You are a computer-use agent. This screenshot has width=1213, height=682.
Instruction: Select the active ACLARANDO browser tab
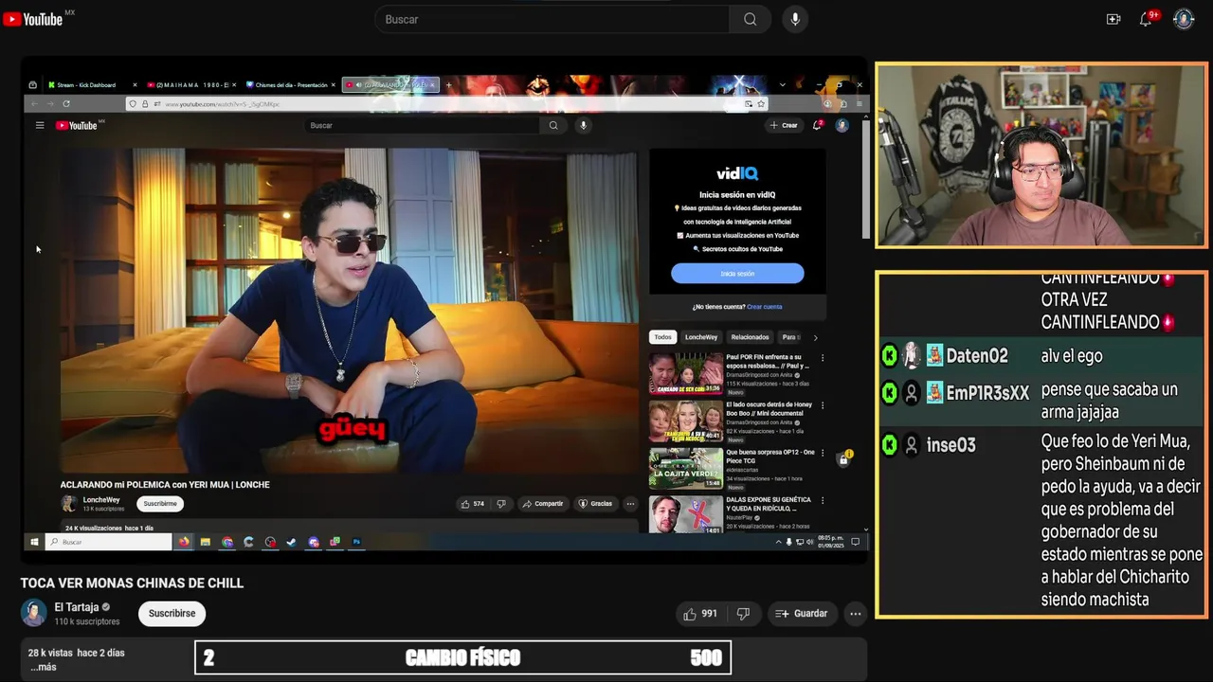[x=390, y=85]
